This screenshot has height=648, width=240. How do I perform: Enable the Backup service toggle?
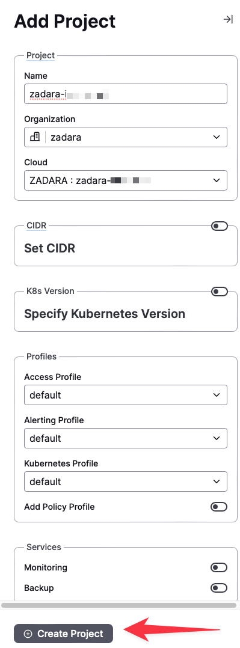(219, 588)
